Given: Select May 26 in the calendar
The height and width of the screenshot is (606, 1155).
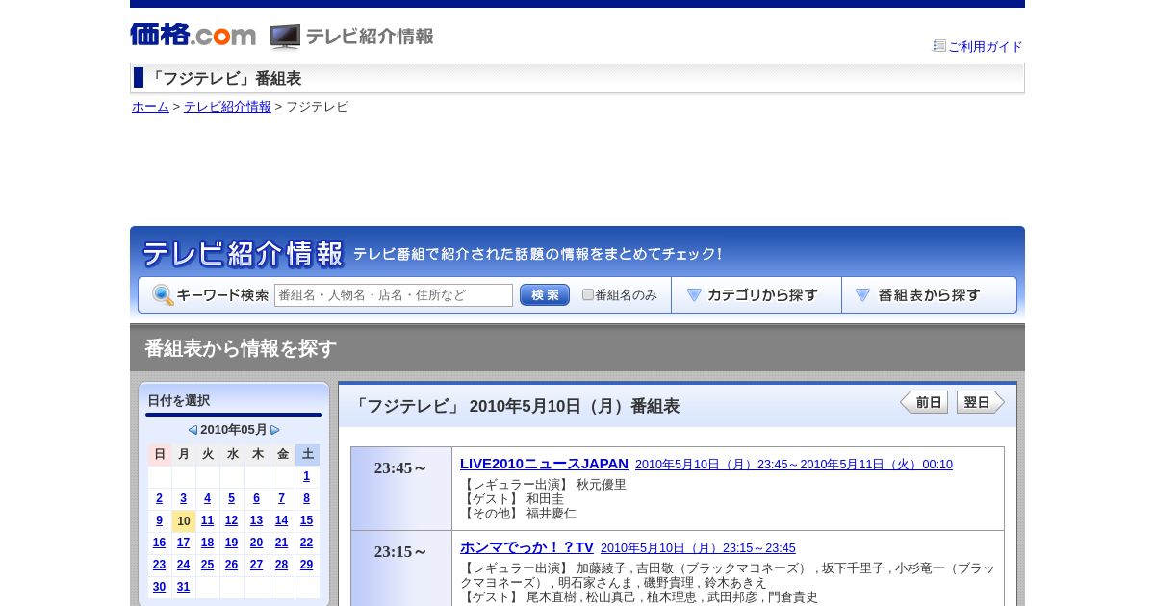Looking at the screenshot, I should pyautogui.click(x=231, y=565).
